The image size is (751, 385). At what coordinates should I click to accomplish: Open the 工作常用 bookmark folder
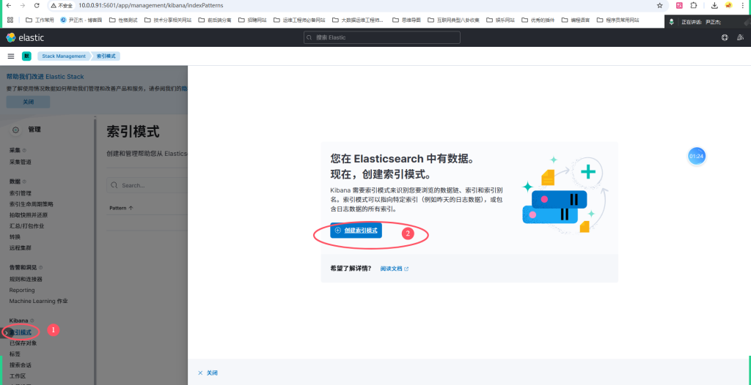(40, 20)
